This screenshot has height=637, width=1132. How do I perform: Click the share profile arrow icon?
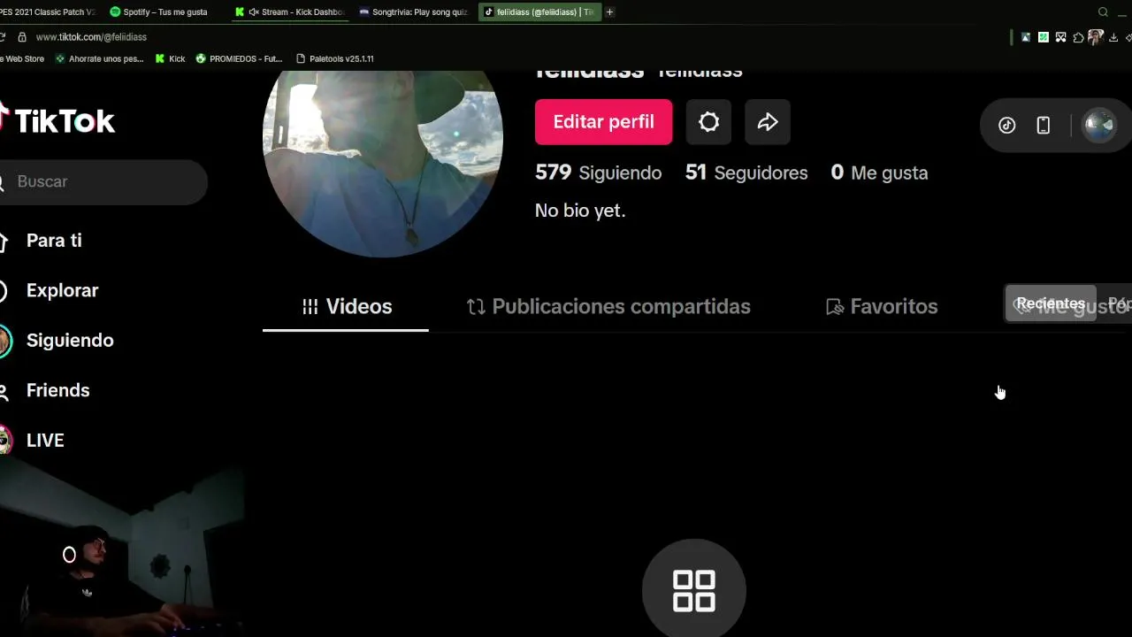(768, 122)
